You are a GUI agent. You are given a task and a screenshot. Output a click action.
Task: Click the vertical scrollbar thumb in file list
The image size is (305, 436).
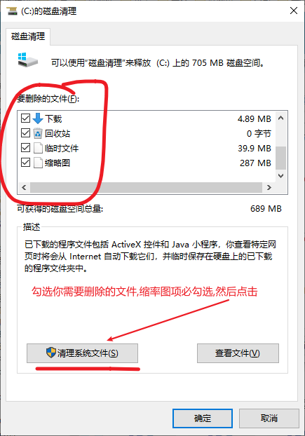(x=281, y=158)
